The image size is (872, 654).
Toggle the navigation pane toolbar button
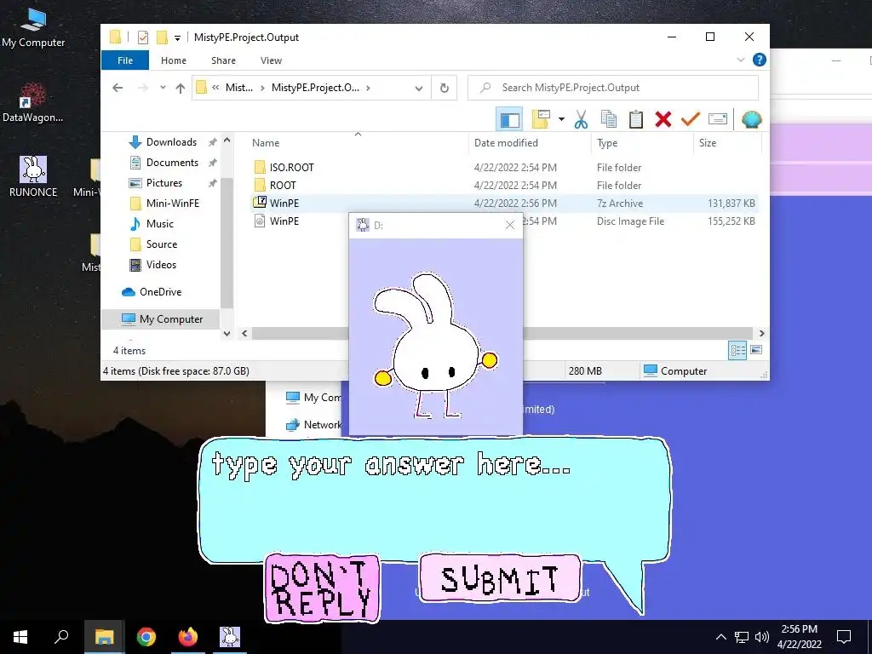[x=509, y=119]
